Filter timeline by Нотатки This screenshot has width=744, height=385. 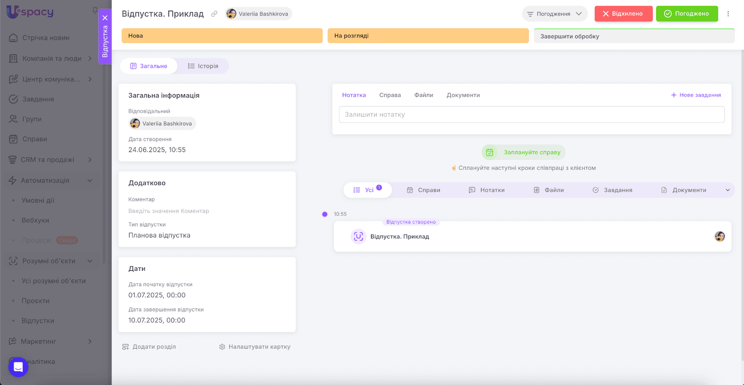click(x=487, y=190)
